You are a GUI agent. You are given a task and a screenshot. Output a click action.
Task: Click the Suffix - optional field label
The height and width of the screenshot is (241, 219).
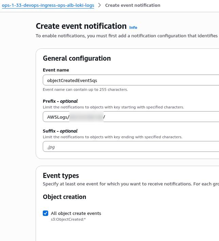[x=60, y=131]
